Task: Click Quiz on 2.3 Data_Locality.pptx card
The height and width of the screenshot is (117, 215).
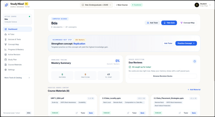Action: (142, 113)
